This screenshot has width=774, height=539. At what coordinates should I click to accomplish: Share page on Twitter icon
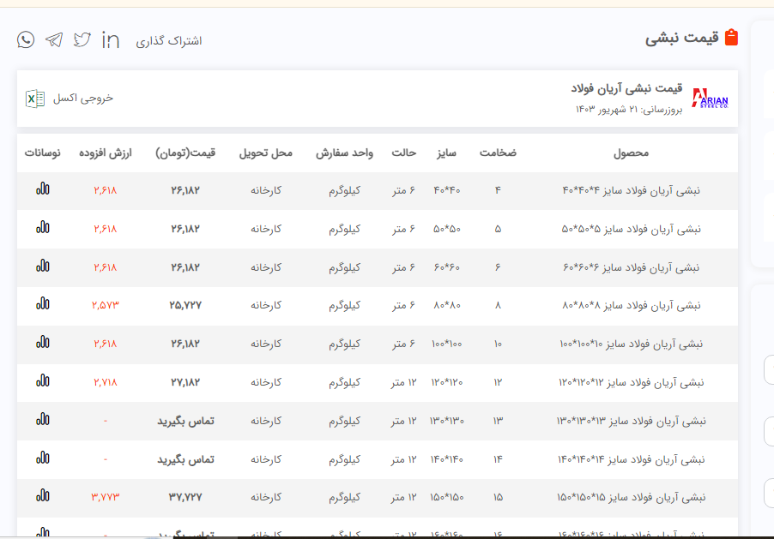pyautogui.click(x=82, y=40)
